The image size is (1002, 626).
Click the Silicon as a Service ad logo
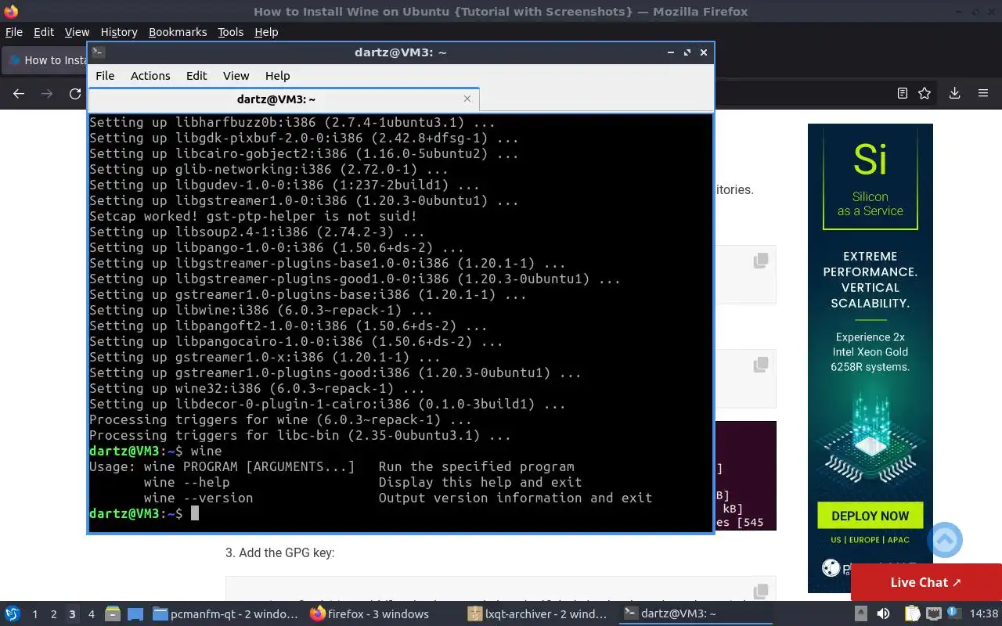[x=870, y=178]
